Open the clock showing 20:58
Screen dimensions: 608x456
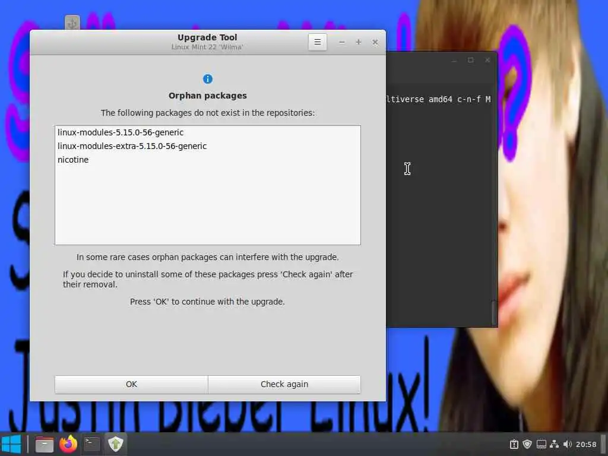coord(586,444)
